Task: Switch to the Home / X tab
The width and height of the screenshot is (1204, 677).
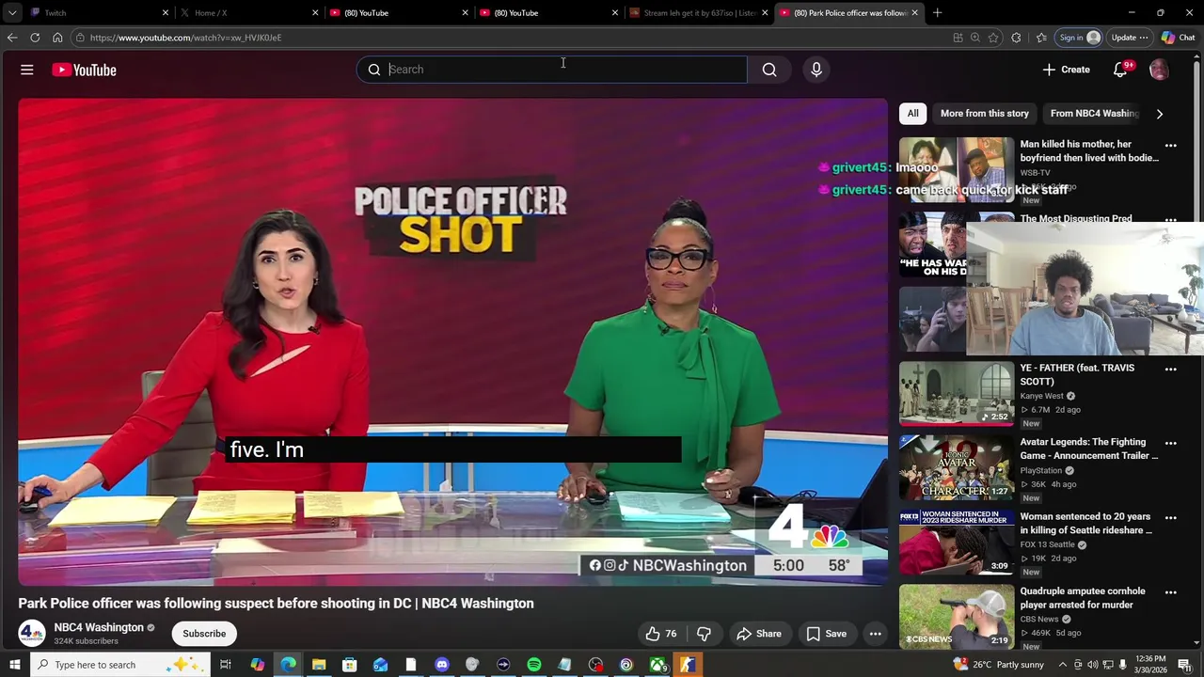Action: click(246, 12)
